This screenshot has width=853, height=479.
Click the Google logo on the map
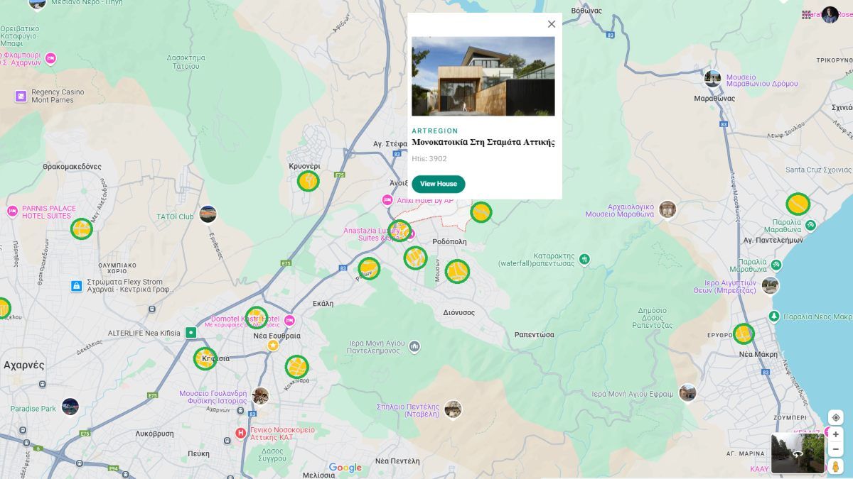pyautogui.click(x=345, y=468)
